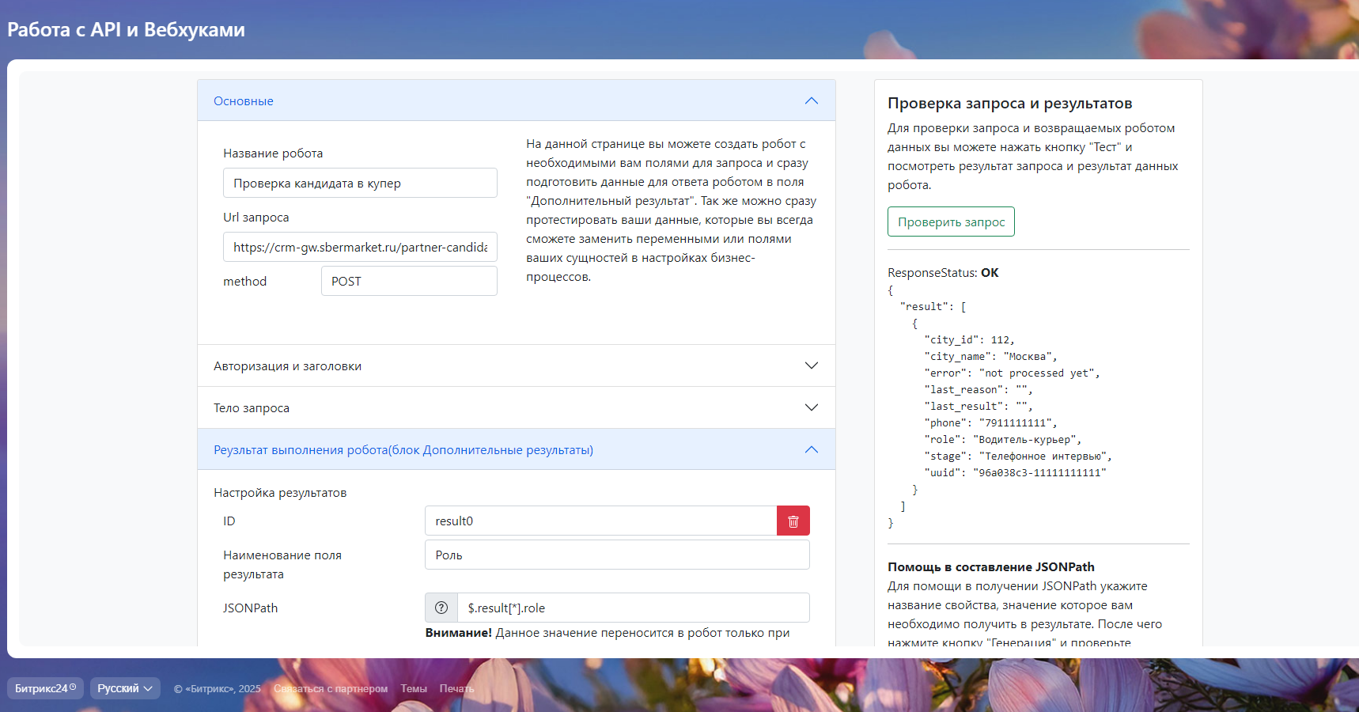Collapse the Результат выполнения робота section
This screenshot has height=712, width=1359.
811,450
